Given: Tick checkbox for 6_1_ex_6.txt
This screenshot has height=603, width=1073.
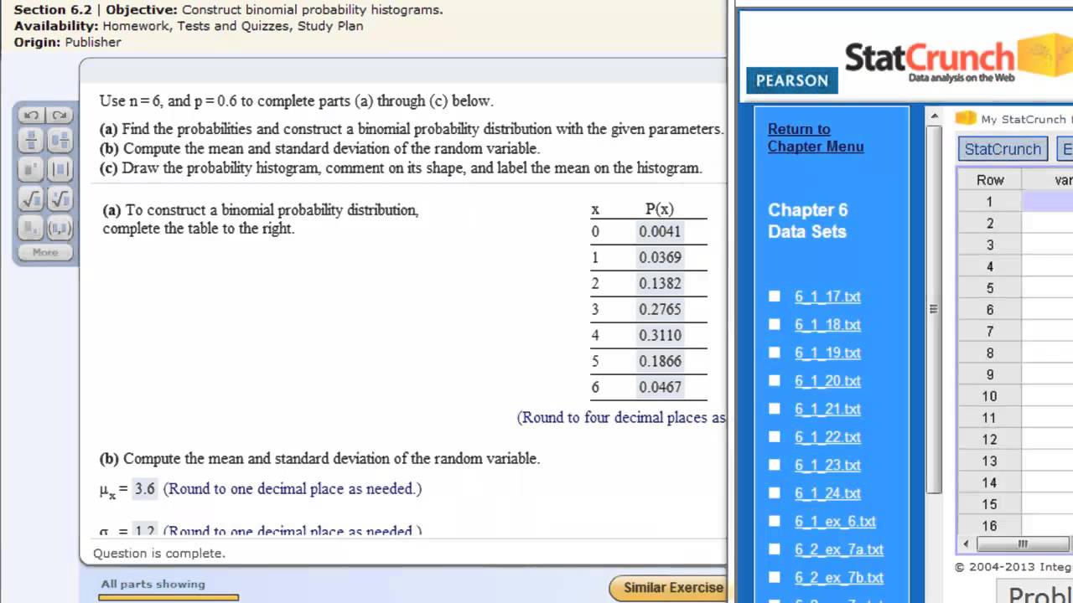Looking at the screenshot, I should pos(775,521).
